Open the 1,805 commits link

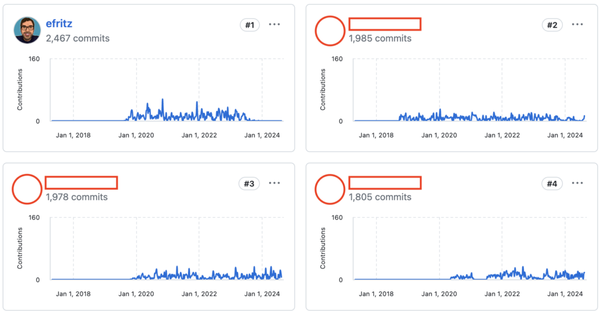pyautogui.click(x=380, y=197)
